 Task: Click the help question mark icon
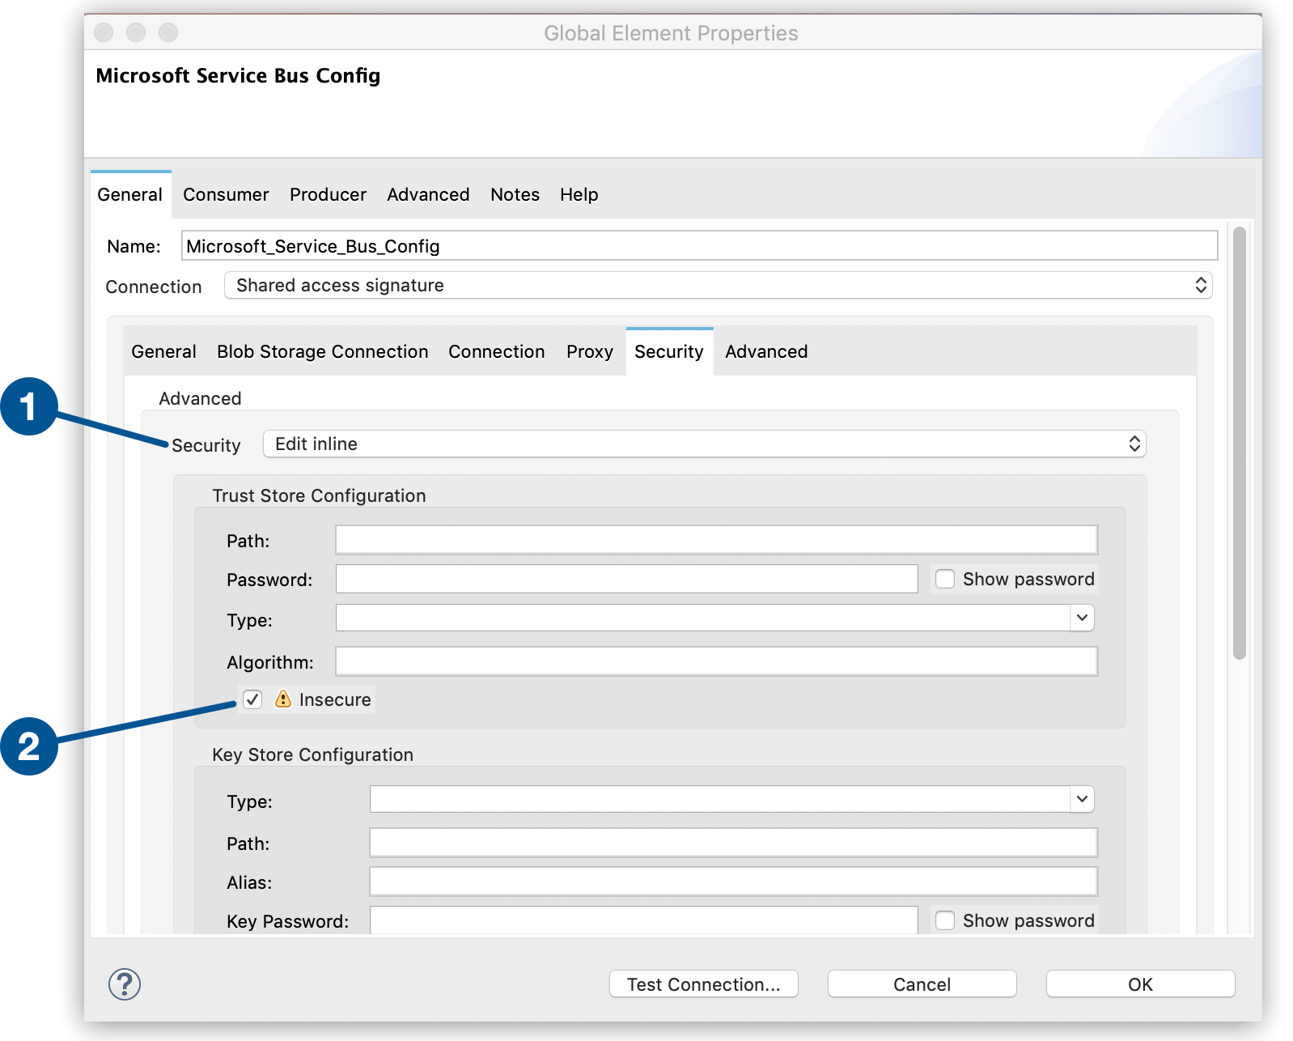[x=125, y=984]
